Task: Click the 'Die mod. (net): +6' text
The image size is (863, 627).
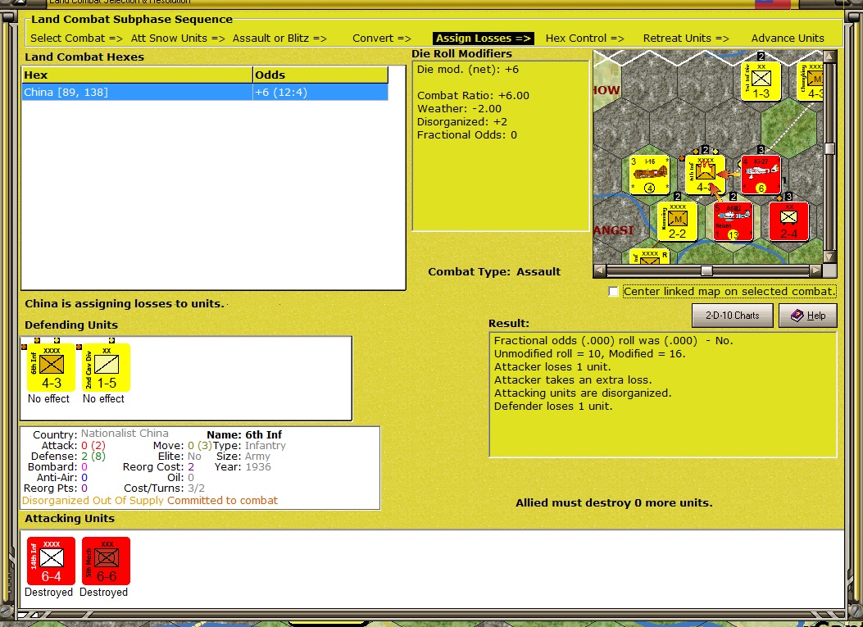Action: point(468,70)
